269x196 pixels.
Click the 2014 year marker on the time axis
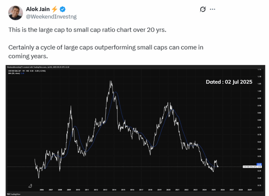coord(114,190)
